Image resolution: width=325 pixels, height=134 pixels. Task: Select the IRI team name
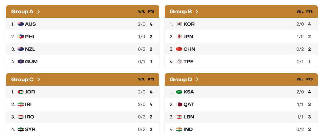pyautogui.click(x=28, y=104)
